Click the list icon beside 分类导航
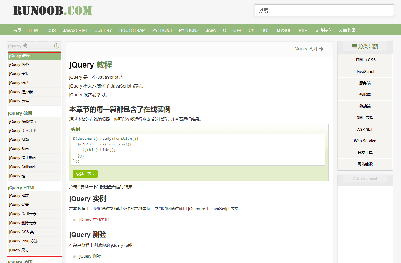The height and width of the screenshot is (263, 401). (x=354, y=46)
